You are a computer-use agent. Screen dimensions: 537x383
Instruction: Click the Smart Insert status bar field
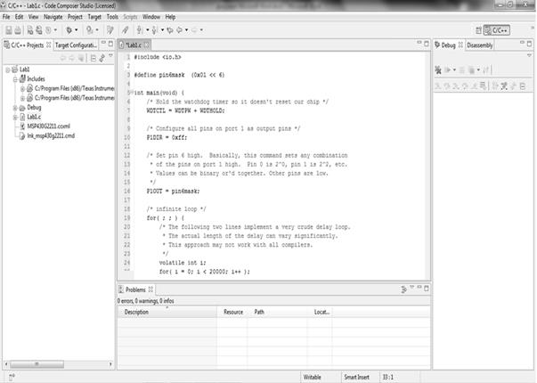360,377
